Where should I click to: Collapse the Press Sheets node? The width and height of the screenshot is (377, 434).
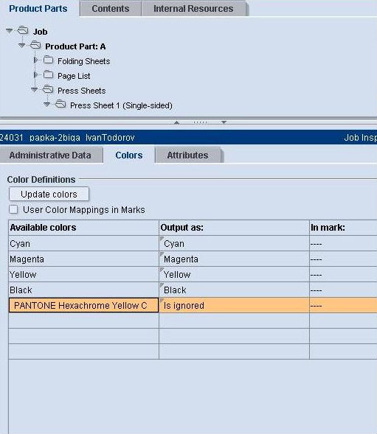[35, 90]
